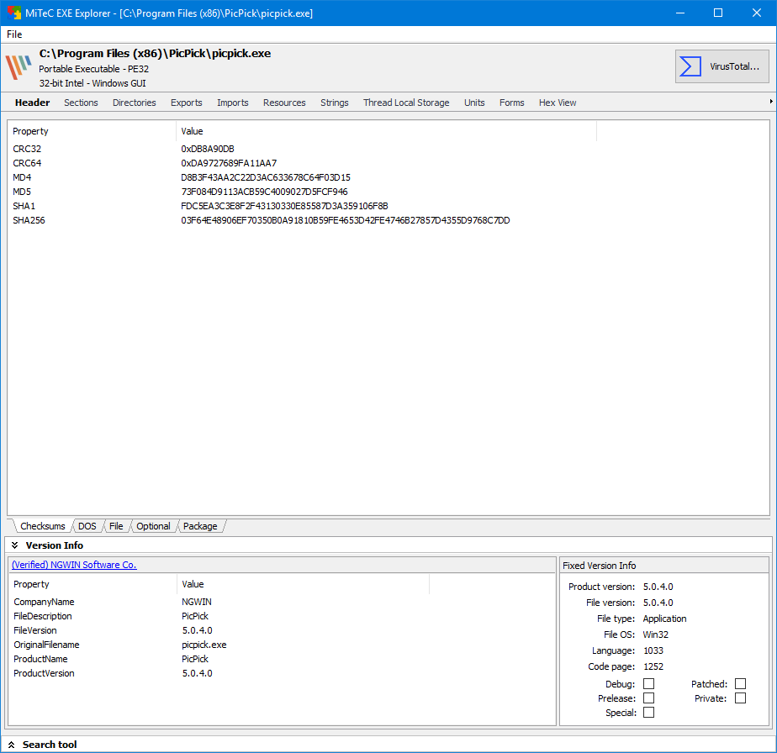Open the Exports tab

[x=187, y=103]
